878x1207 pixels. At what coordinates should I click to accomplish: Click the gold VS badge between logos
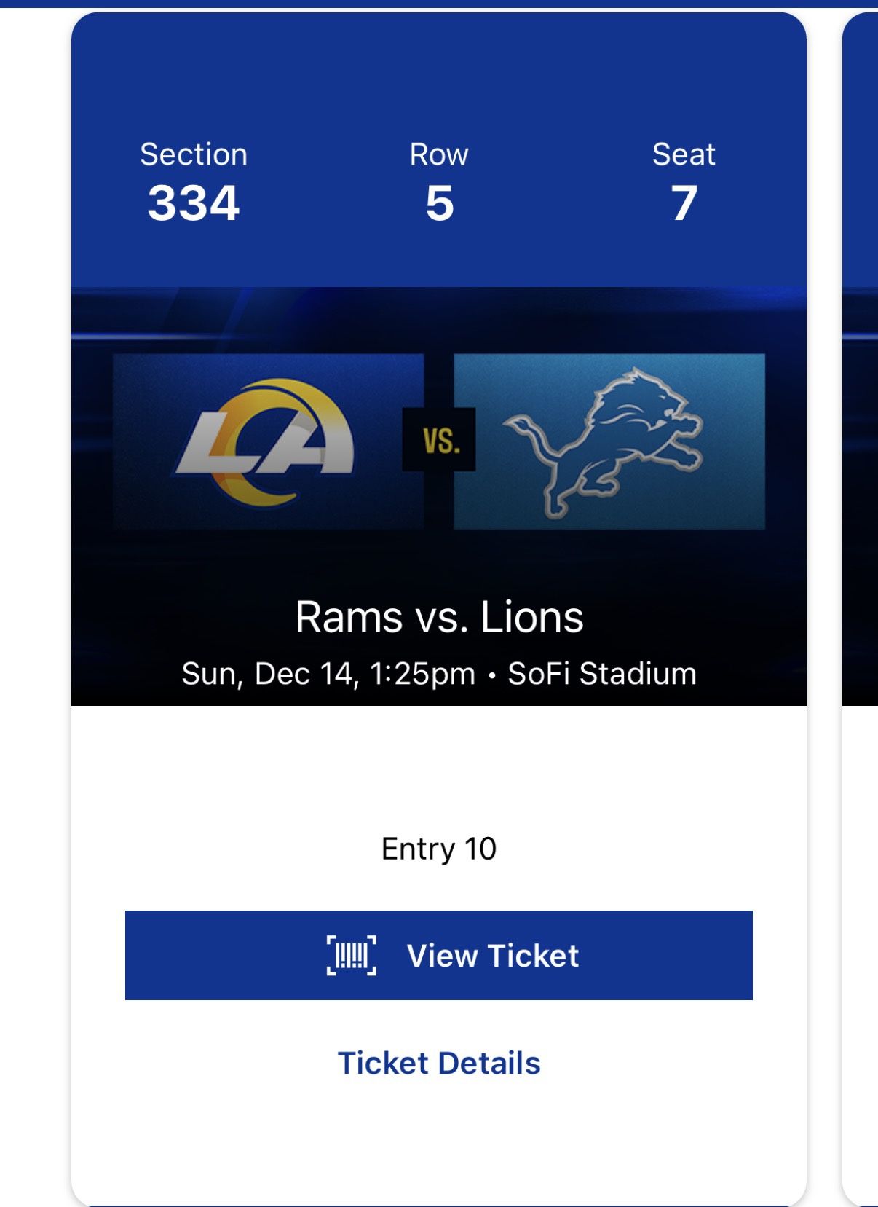pos(440,440)
